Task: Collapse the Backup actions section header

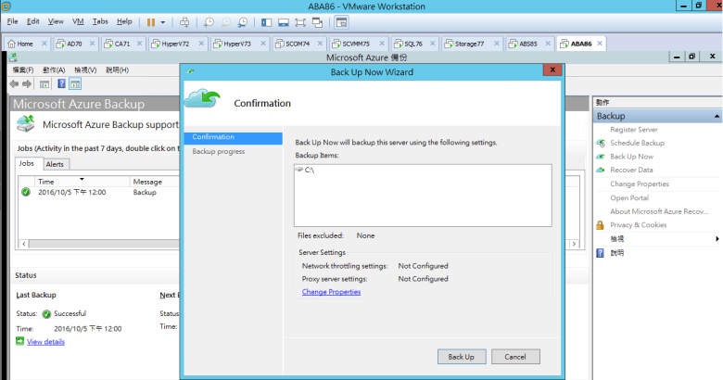Action: coord(715,117)
